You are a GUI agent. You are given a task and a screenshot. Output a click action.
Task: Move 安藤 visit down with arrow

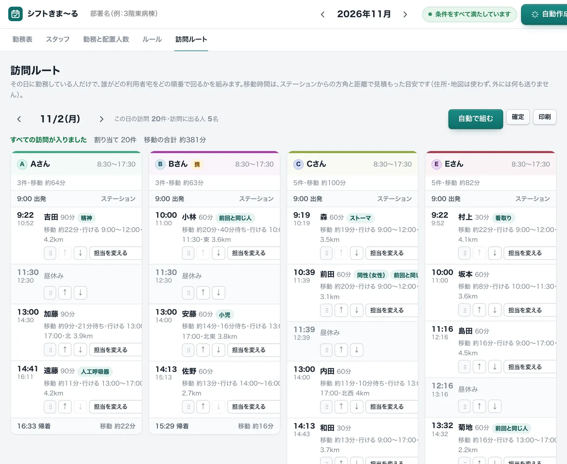[218, 350]
